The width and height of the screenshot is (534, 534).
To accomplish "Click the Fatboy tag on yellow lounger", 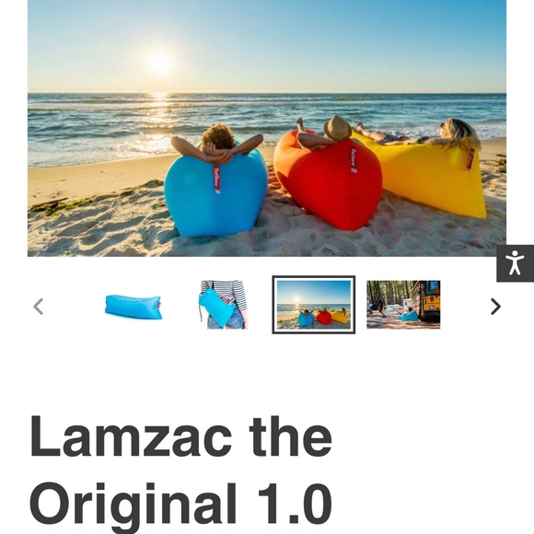I will click(470, 159).
